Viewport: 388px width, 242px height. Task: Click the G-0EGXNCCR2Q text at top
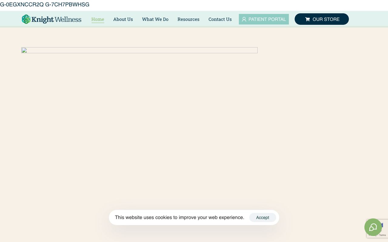click(22, 5)
